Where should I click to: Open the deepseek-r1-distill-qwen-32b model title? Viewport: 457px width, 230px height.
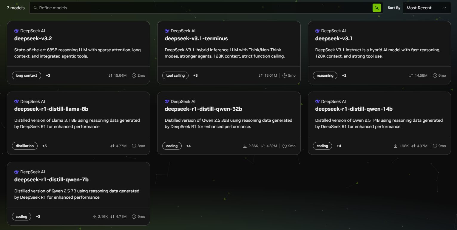pyautogui.click(x=203, y=109)
